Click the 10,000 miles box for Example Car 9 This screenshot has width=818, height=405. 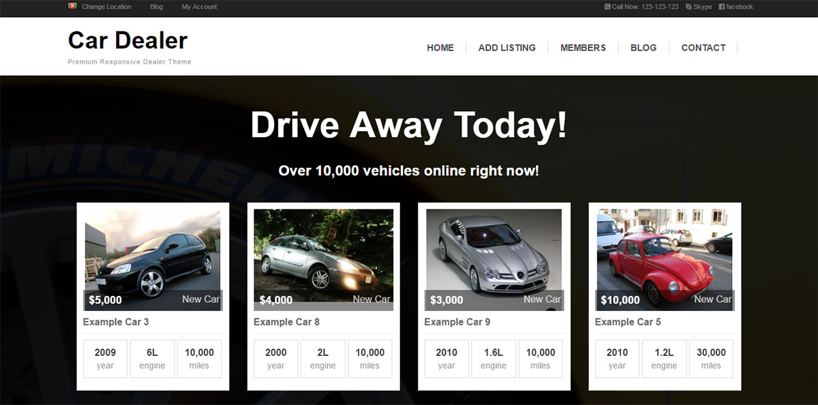point(541,359)
